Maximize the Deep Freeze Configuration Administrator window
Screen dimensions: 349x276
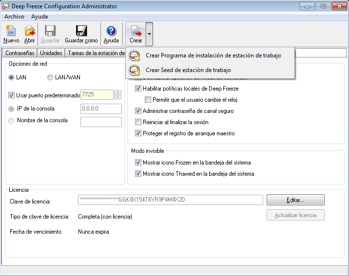point(323,6)
